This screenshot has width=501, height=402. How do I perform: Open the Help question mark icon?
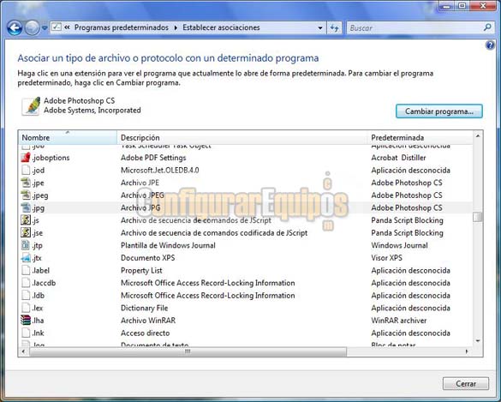490,45
